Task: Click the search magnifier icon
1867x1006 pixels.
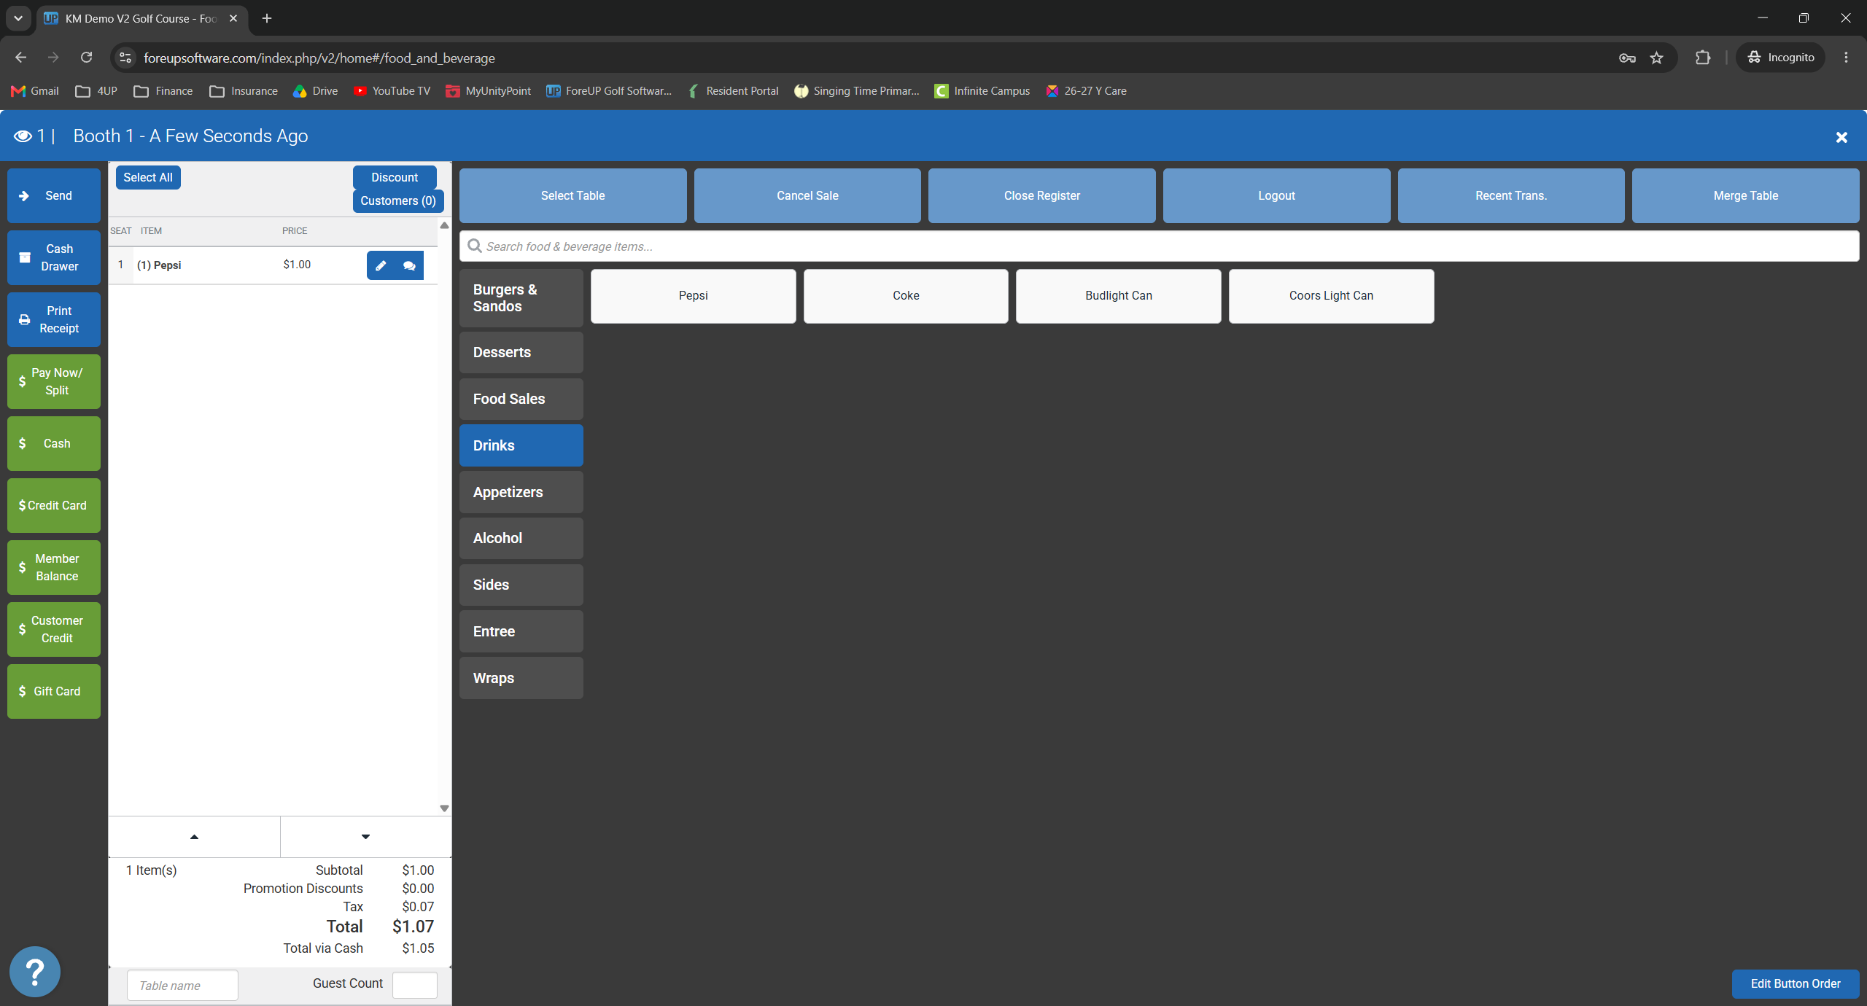Action: (x=475, y=246)
